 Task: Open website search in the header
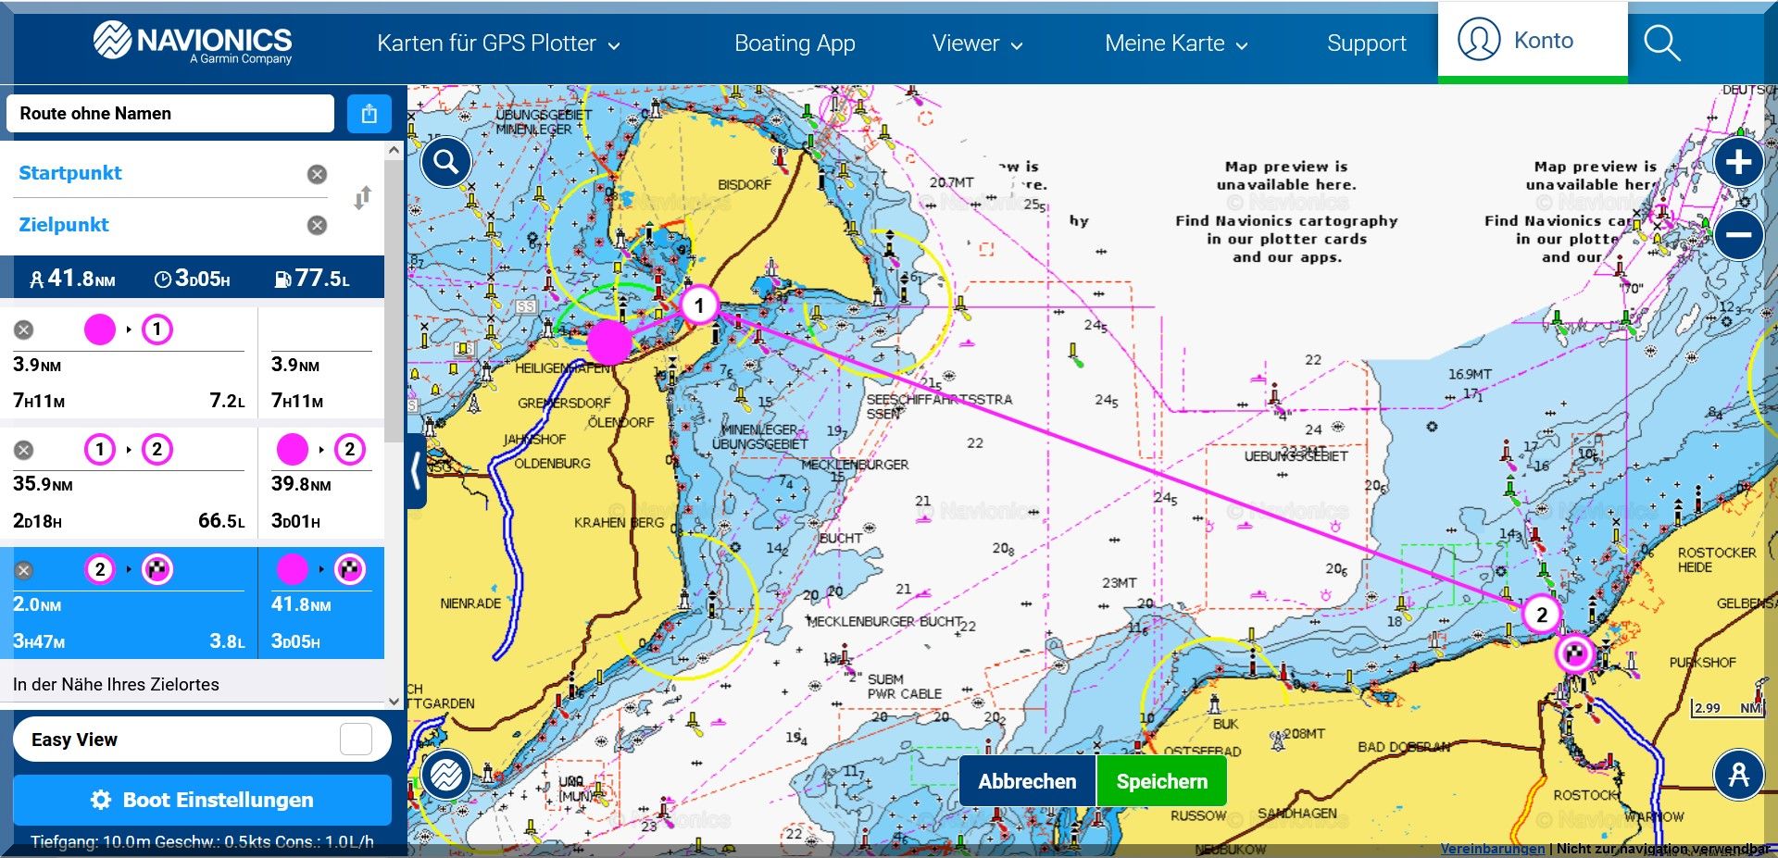pyautogui.click(x=1661, y=43)
